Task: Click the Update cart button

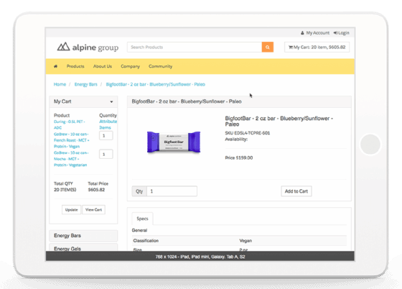Action: pos(71,210)
